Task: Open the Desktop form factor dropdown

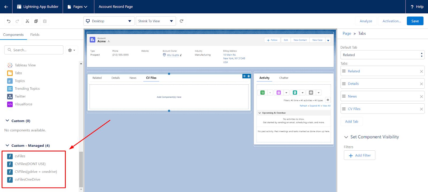Action: (109, 21)
